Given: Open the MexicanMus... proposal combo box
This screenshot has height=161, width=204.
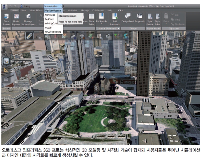Looking at the screenshot, I should pos(53,6).
